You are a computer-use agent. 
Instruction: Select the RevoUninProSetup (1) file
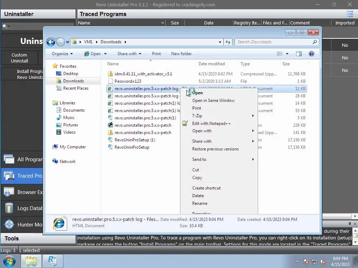pyautogui.click(x=135, y=140)
